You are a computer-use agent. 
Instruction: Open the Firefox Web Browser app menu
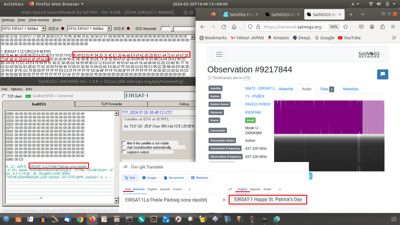coord(57,4)
